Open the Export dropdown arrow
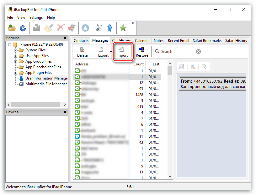 [x=111, y=52]
